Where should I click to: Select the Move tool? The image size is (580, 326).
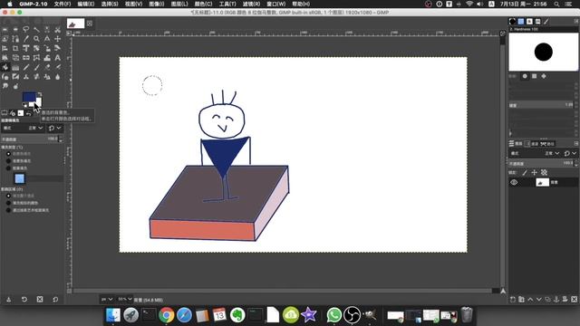click(x=58, y=39)
